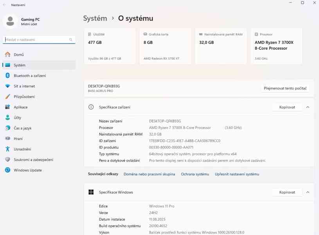The image size is (319, 235).
Task: Open the 8 GB graphics card tile
Action: [x=165, y=46]
